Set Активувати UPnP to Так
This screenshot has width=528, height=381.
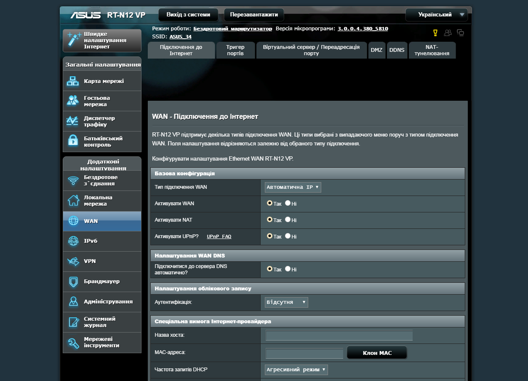point(270,236)
